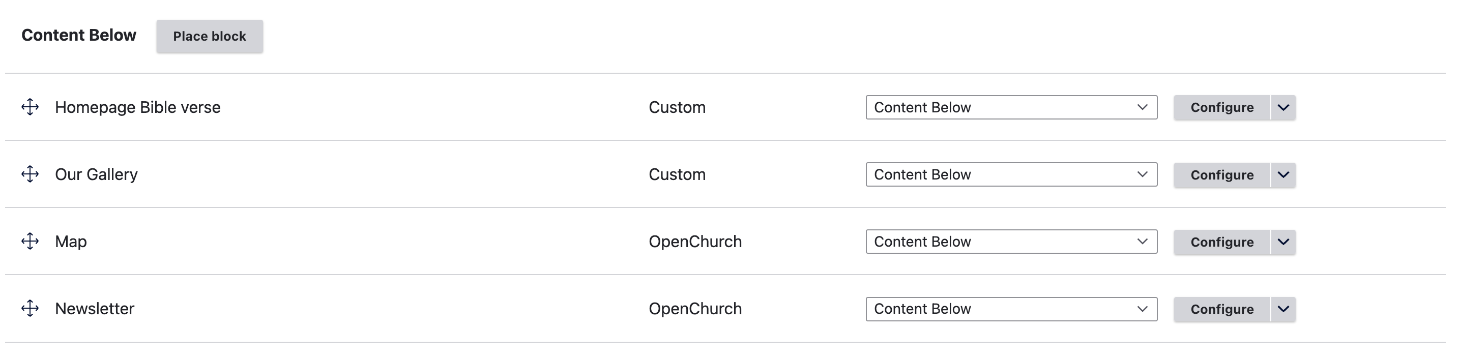Open the region dropdown for Newsletter
This screenshot has width=1459, height=358.
tap(1011, 309)
